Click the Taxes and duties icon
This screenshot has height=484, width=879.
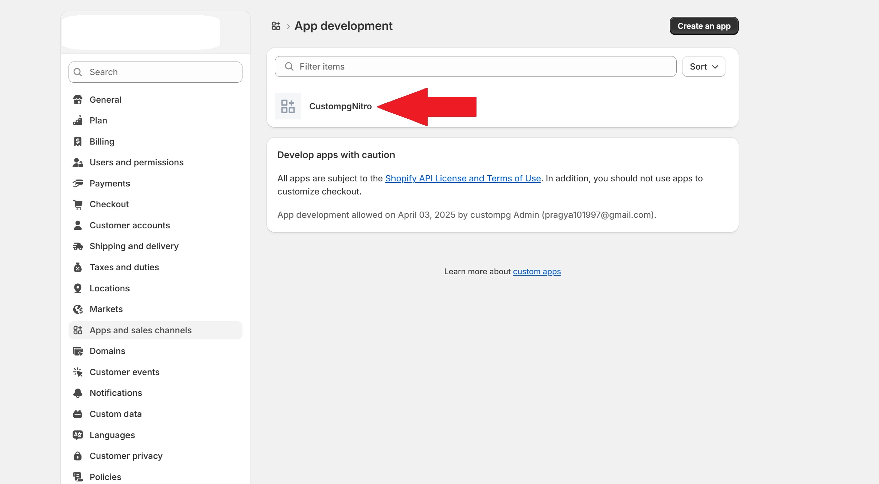point(78,267)
